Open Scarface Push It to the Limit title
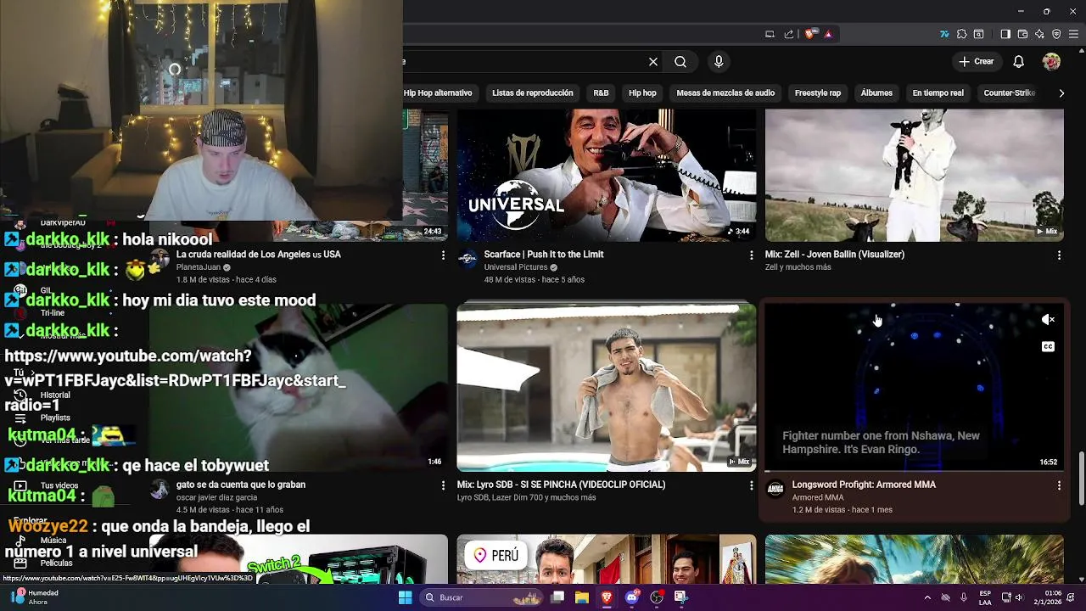The width and height of the screenshot is (1086, 611). coord(544,255)
